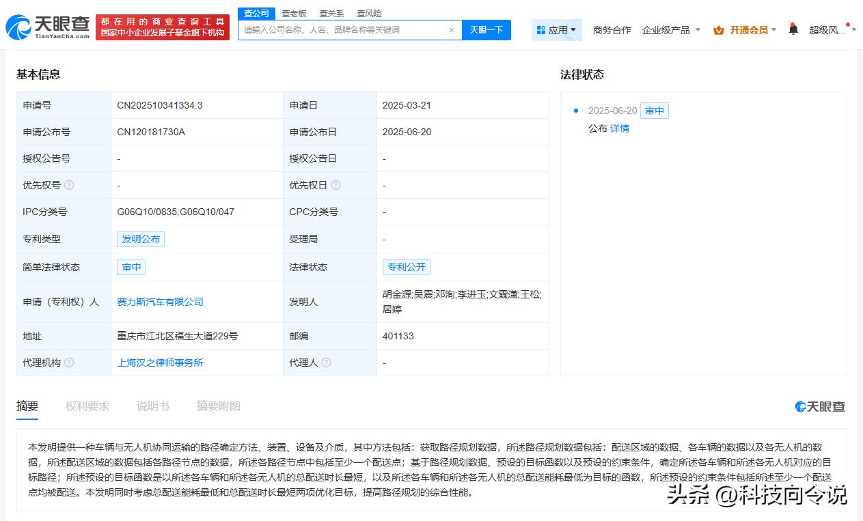
Task: Click the 天眼一下 search button
Action: point(487,30)
